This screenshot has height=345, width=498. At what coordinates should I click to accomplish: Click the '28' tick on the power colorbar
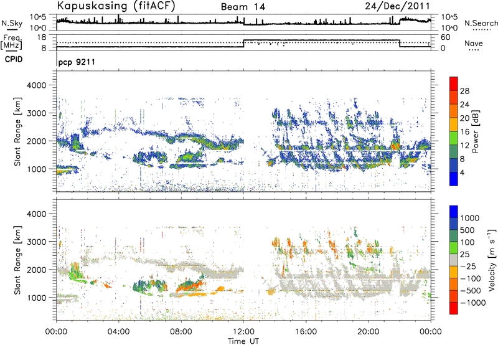[x=464, y=91]
